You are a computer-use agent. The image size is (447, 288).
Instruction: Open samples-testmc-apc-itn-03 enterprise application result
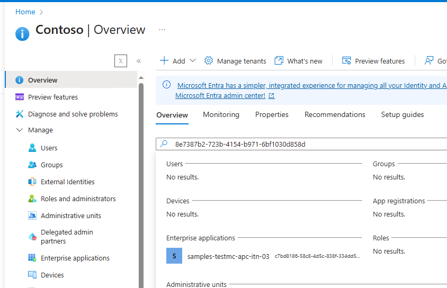pyautogui.click(x=228, y=256)
